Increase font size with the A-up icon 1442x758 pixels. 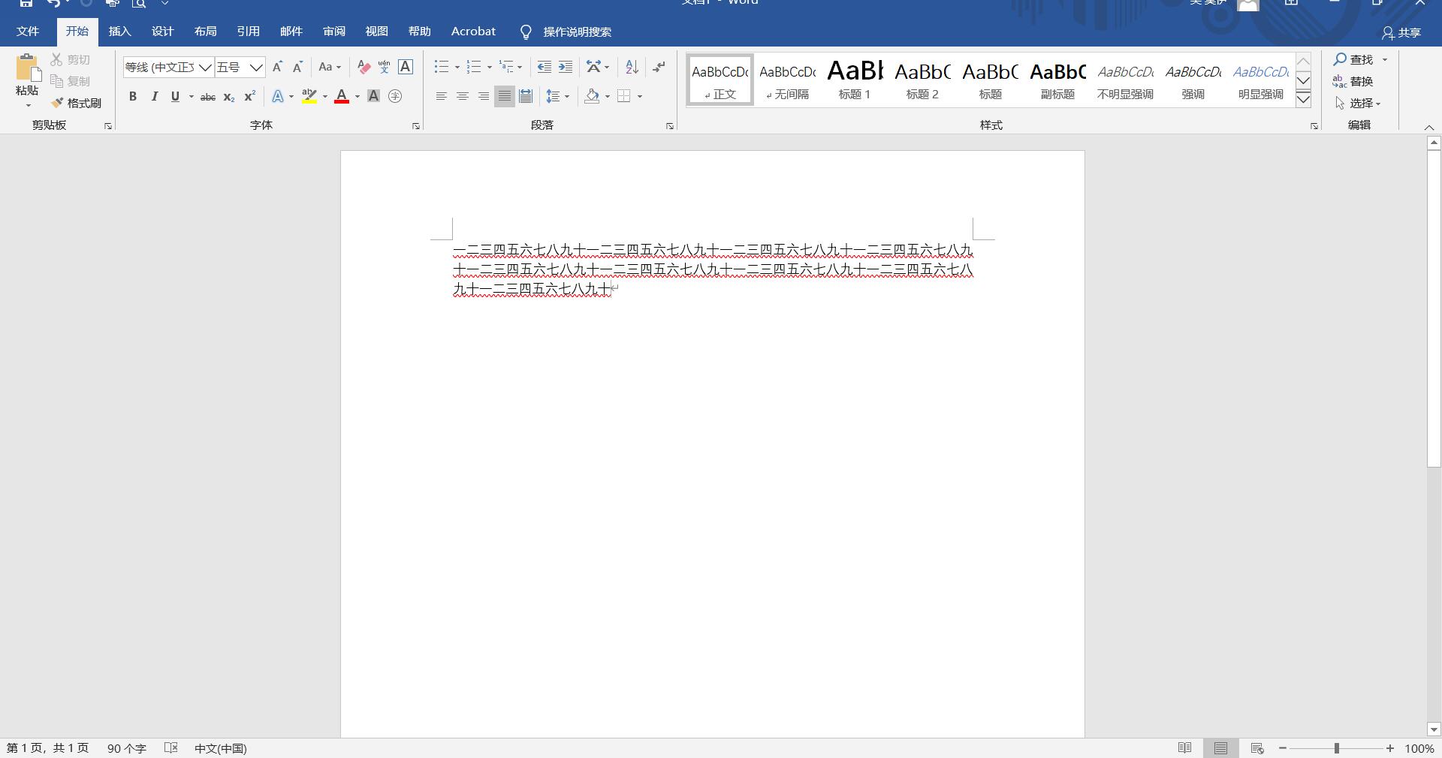point(277,67)
